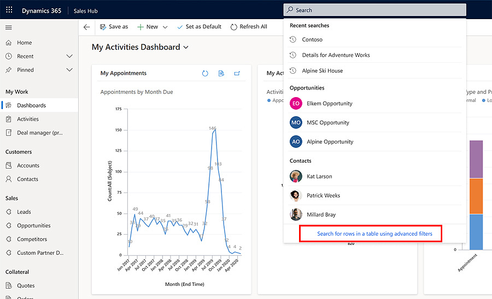The height and width of the screenshot is (299, 492).
Task: Open the New button dropdown arrow
Action: point(165,27)
